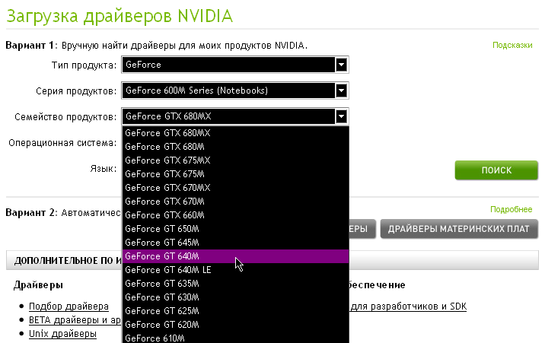This screenshot has height=343, width=545.
Task: Choose GeForce GT 640M LE option
Action: [x=235, y=270]
